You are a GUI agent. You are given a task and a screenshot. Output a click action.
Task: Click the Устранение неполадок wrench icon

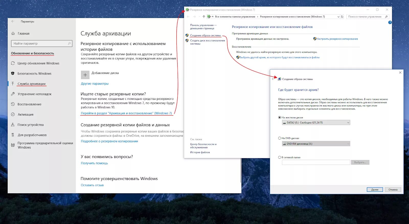coord(13,94)
